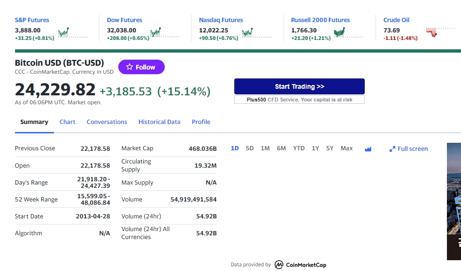Select the 5Y chart range

tap(330, 148)
